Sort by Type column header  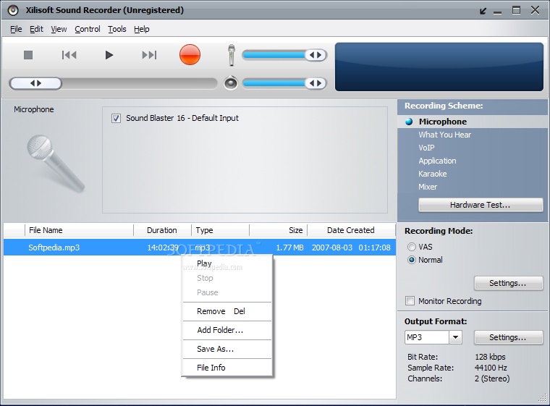coord(220,230)
